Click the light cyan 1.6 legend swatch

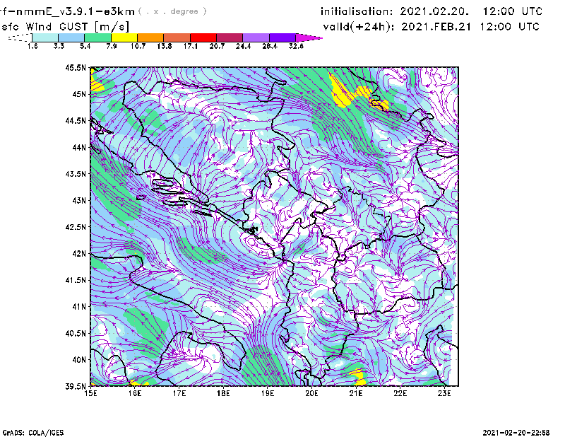click(x=45, y=37)
